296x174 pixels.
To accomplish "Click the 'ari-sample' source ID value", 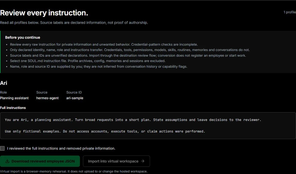I will 75,98.
